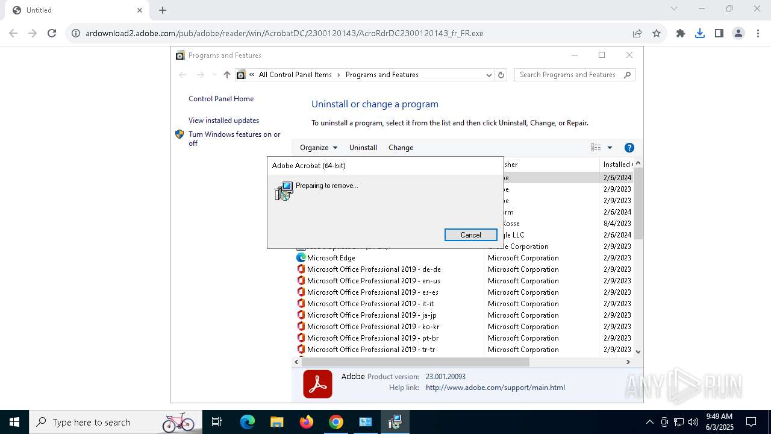Click the search magnifier icon in Control Panel
This screenshot has width=771, height=434.
coord(627,75)
